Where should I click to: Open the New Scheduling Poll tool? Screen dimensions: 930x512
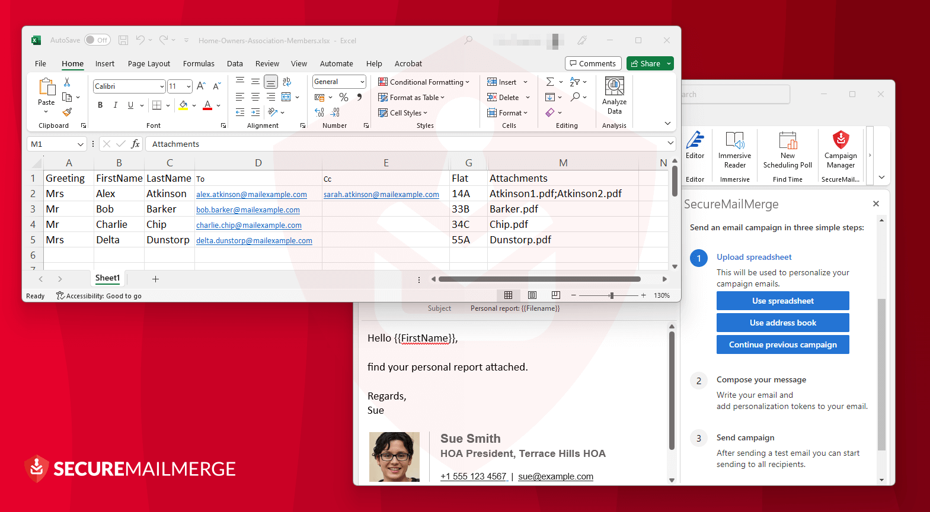787,141
